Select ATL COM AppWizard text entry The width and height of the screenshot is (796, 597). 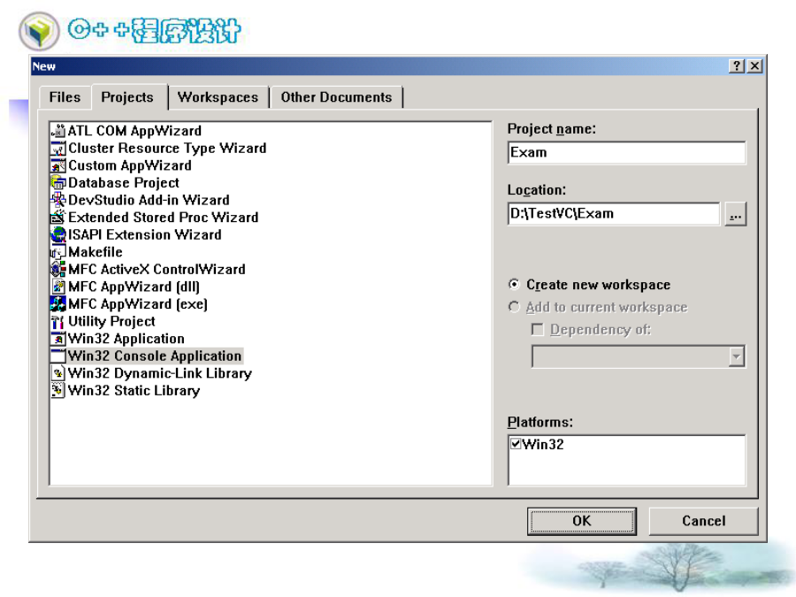135,131
